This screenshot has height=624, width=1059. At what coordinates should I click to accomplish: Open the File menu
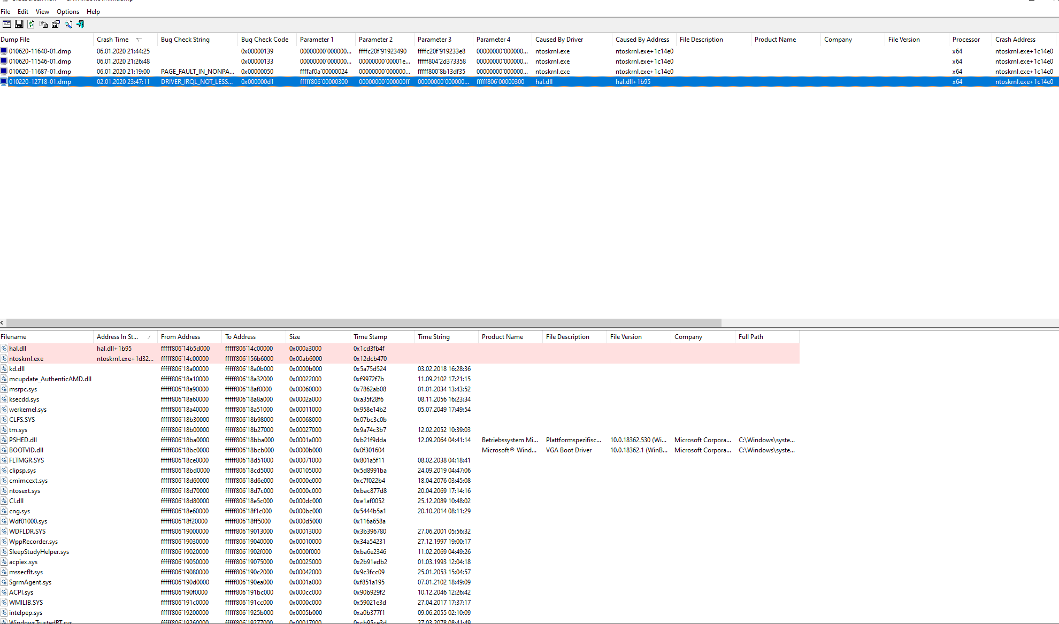click(5, 11)
